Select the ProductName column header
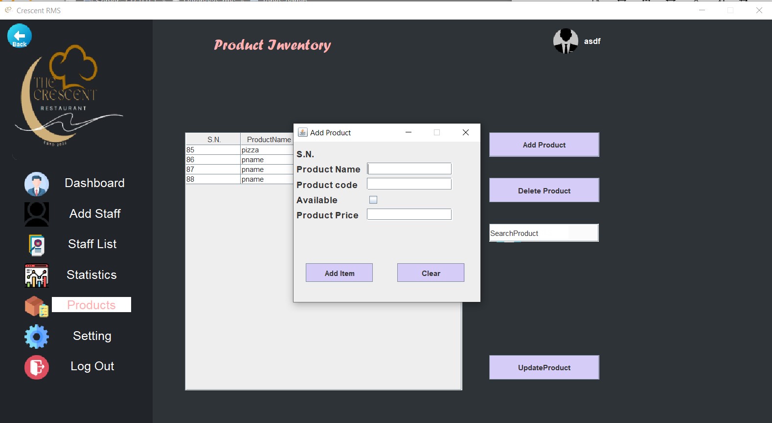Screen dimensions: 772x423 coord(267,139)
